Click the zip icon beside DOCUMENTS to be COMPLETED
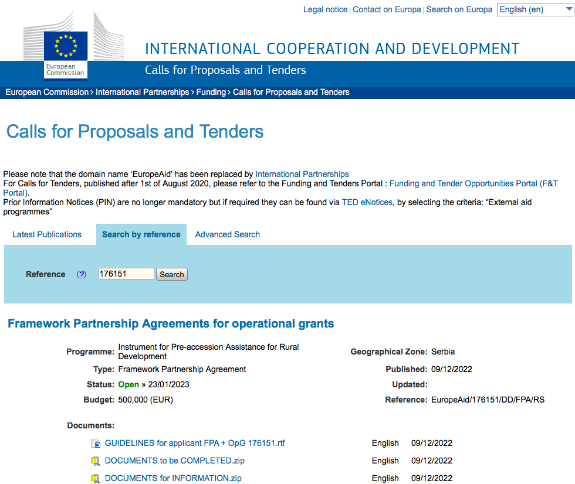Image resolution: width=575 pixels, height=484 pixels. [x=95, y=461]
